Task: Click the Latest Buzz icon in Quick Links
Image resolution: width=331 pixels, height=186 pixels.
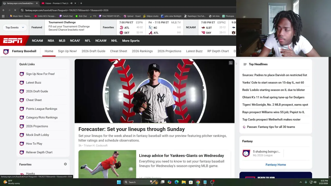Action: pyautogui.click(x=22, y=83)
